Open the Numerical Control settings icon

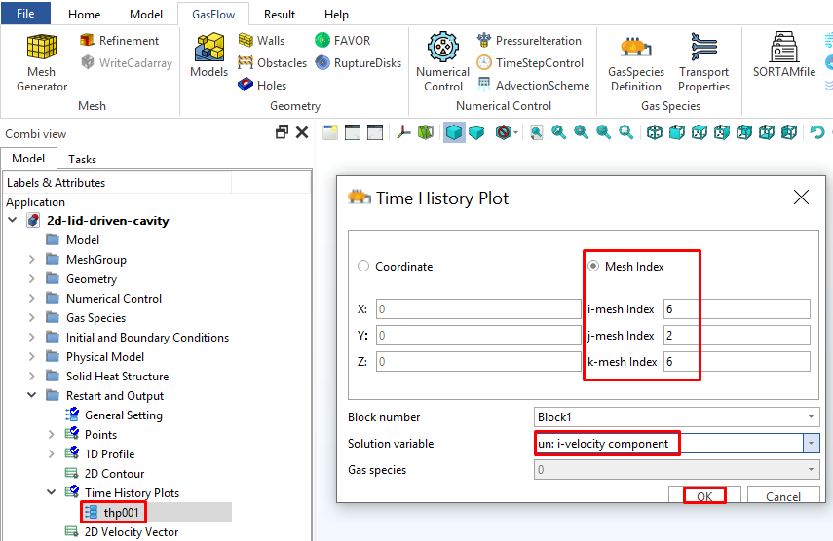442,62
